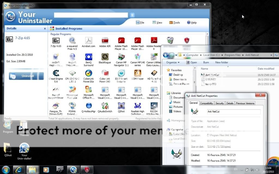Screen dimensions: 279x174
Task: Click New folder in Explorer toolbar
Action: coord(222,62)
